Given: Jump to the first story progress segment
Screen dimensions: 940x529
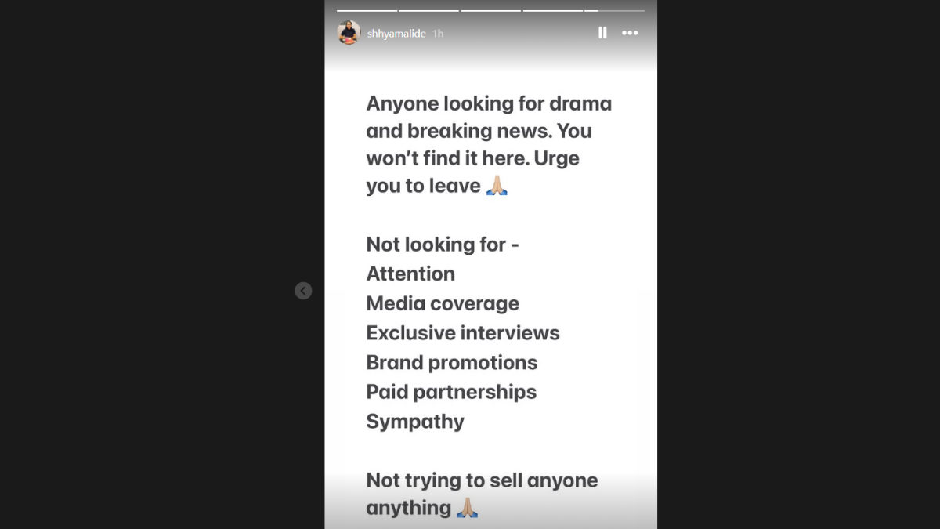Looking at the screenshot, I should coord(367,10).
